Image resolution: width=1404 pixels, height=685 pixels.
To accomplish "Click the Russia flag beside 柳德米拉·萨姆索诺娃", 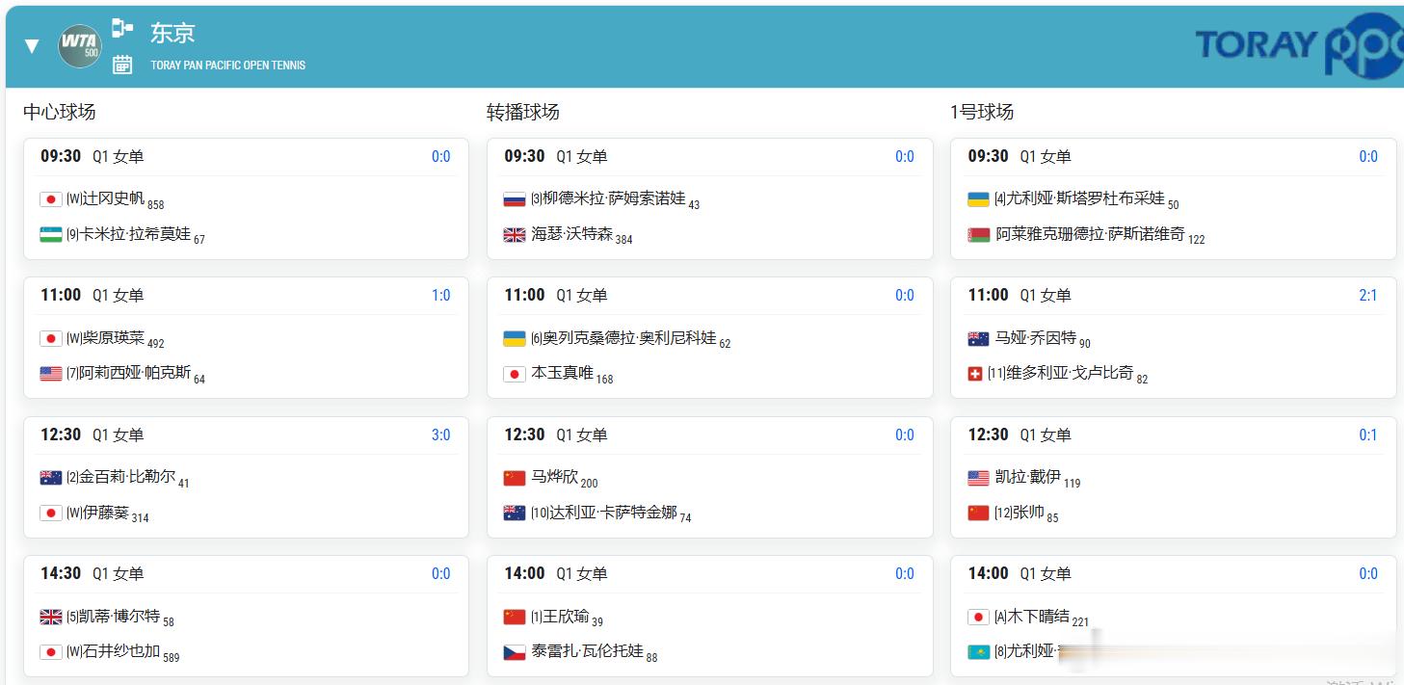I will click(515, 199).
